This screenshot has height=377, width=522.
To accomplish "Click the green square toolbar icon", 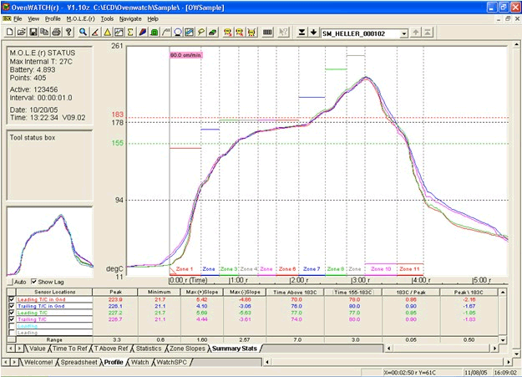I will pos(155,32).
